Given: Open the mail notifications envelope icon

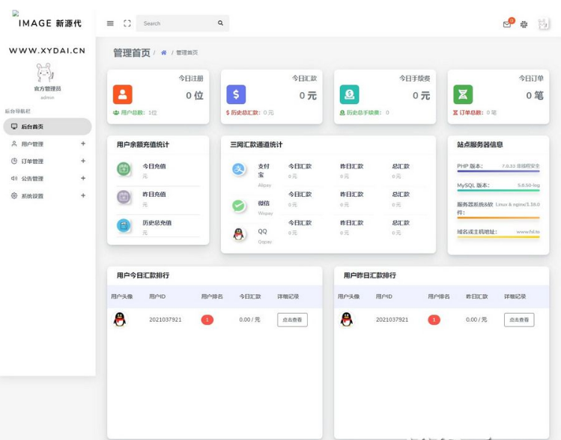Looking at the screenshot, I should coord(507,24).
